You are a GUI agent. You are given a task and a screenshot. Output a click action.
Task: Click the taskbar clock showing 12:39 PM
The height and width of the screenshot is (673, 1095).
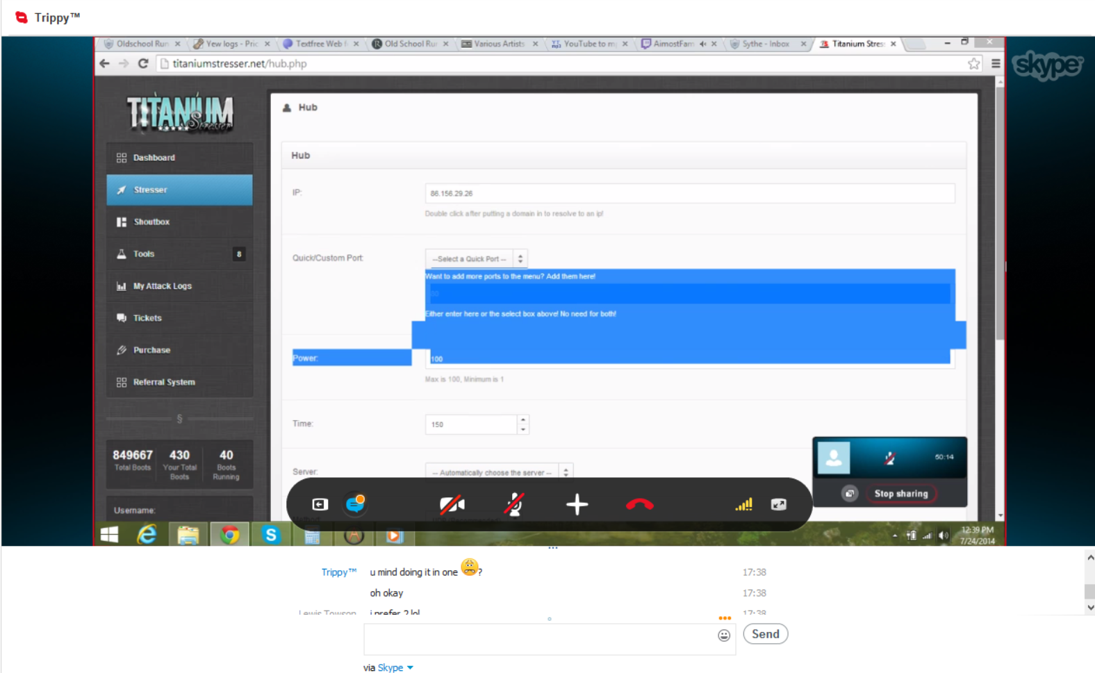[977, 535]
